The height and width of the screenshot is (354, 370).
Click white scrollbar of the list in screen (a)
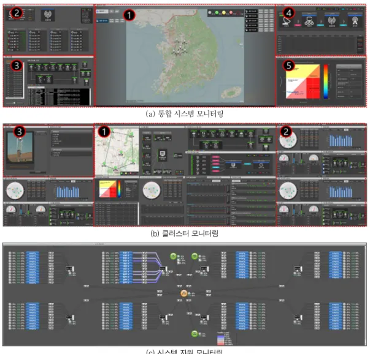pyautogui.click(x=23, y=80)
